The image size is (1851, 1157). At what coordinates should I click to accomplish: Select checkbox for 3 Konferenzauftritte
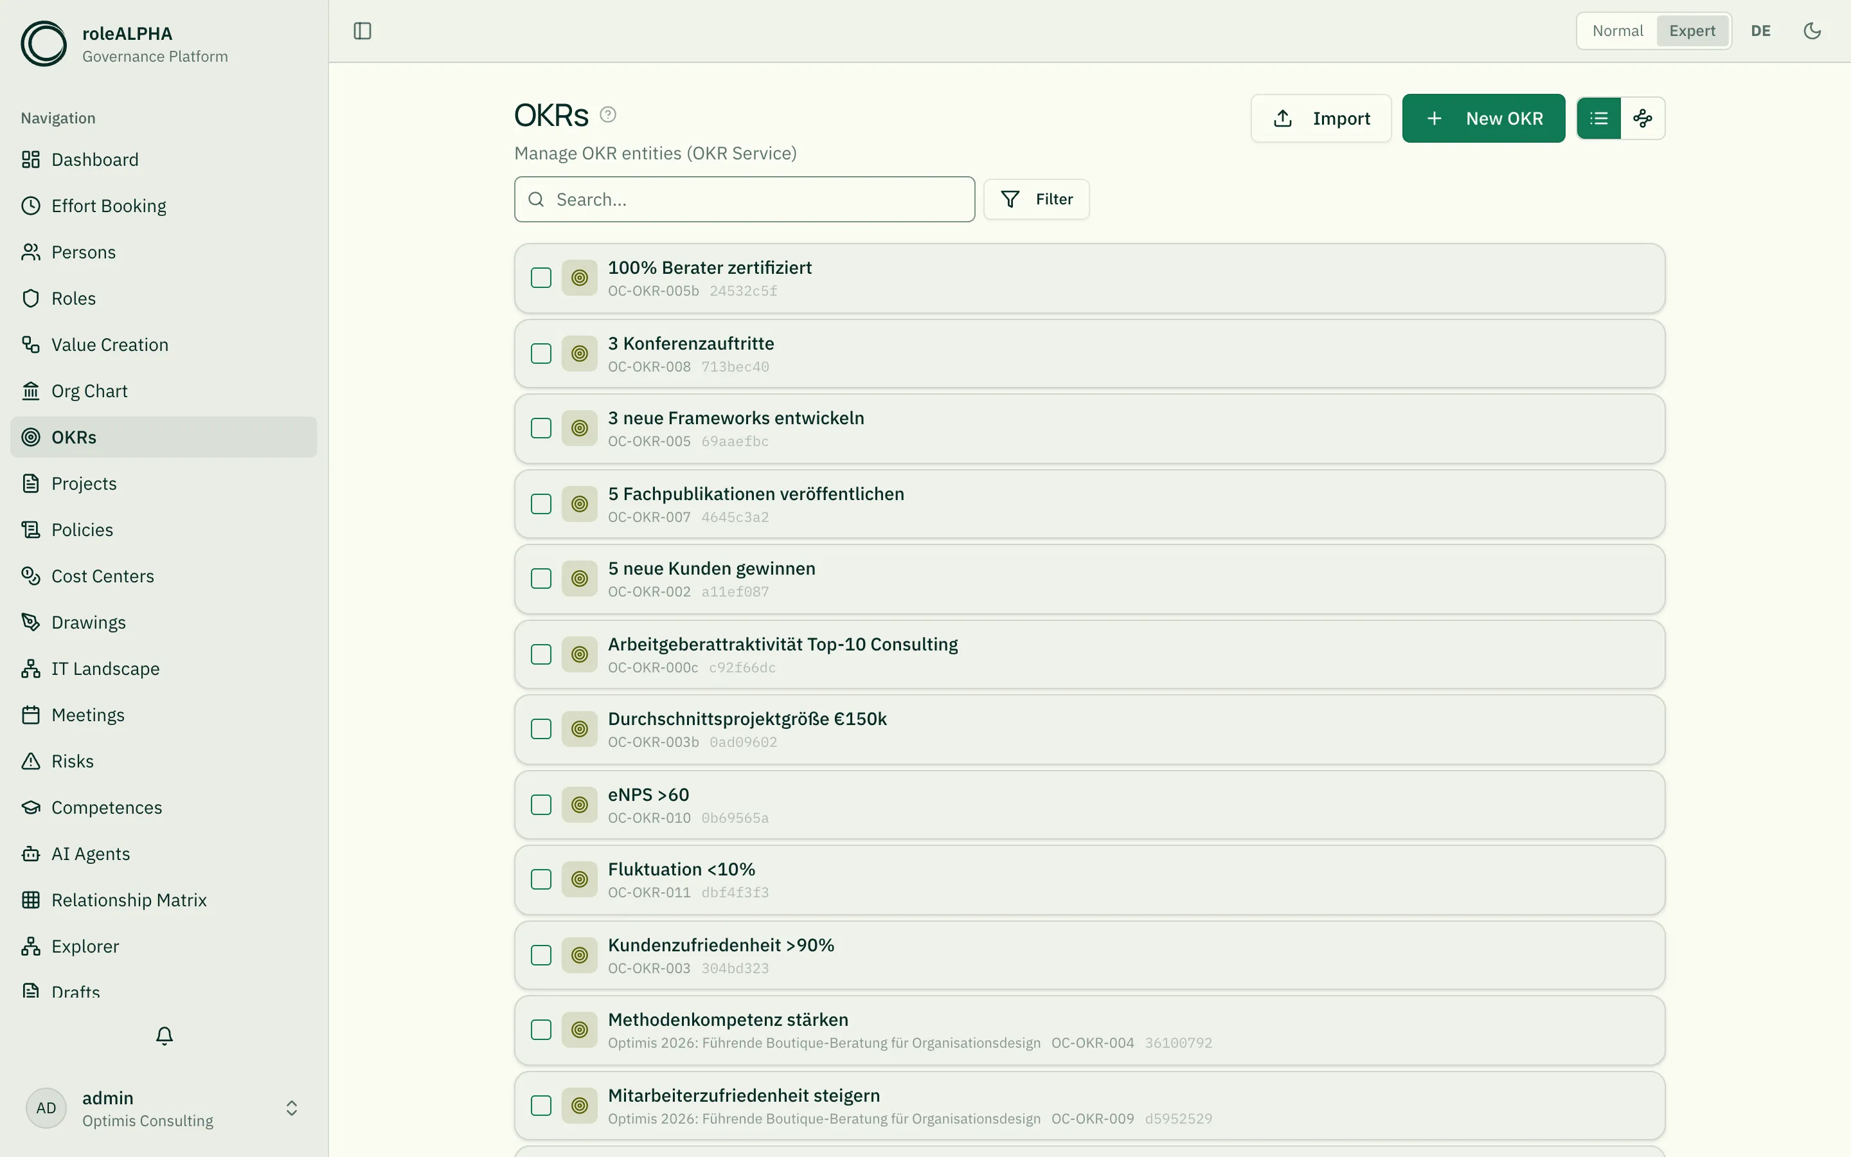click(541, 354)
